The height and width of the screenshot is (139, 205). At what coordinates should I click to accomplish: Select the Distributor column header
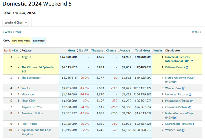(173, 51)
